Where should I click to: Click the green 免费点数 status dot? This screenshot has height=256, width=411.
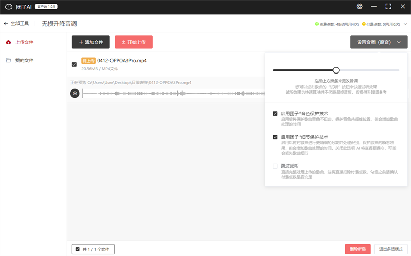(x=316, y=24)
